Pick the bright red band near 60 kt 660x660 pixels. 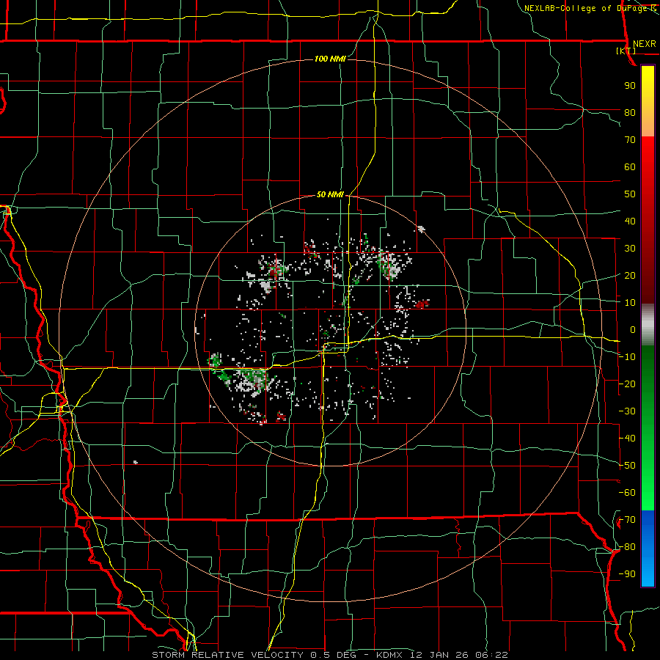[x=648, y=162]
